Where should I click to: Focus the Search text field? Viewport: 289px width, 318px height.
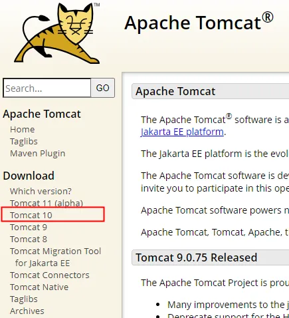click(47, 88)
